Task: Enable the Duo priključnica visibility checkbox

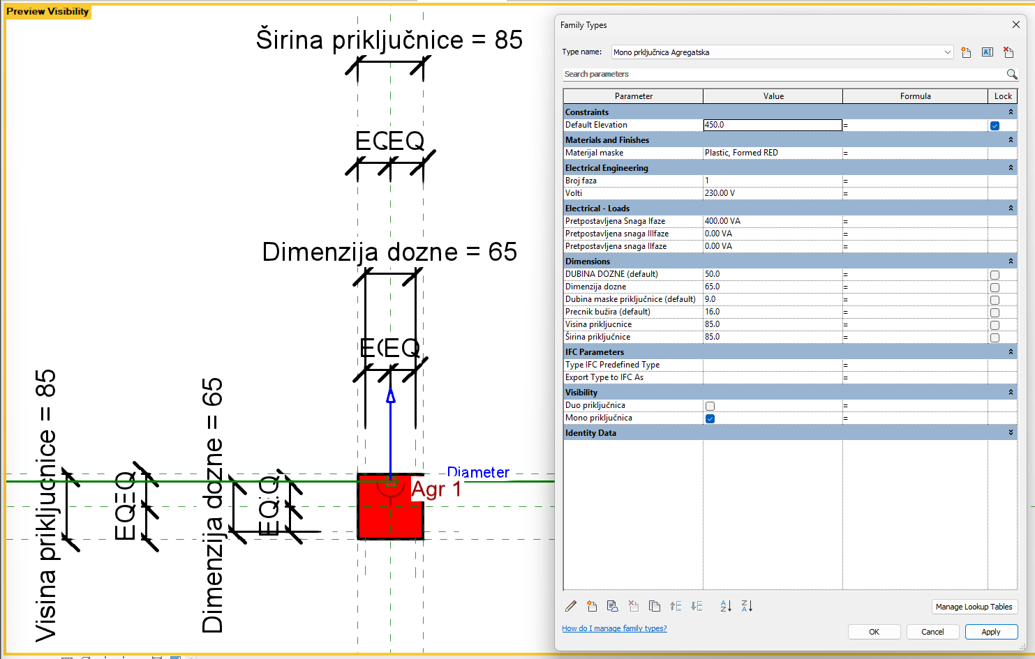Action: 710,406
